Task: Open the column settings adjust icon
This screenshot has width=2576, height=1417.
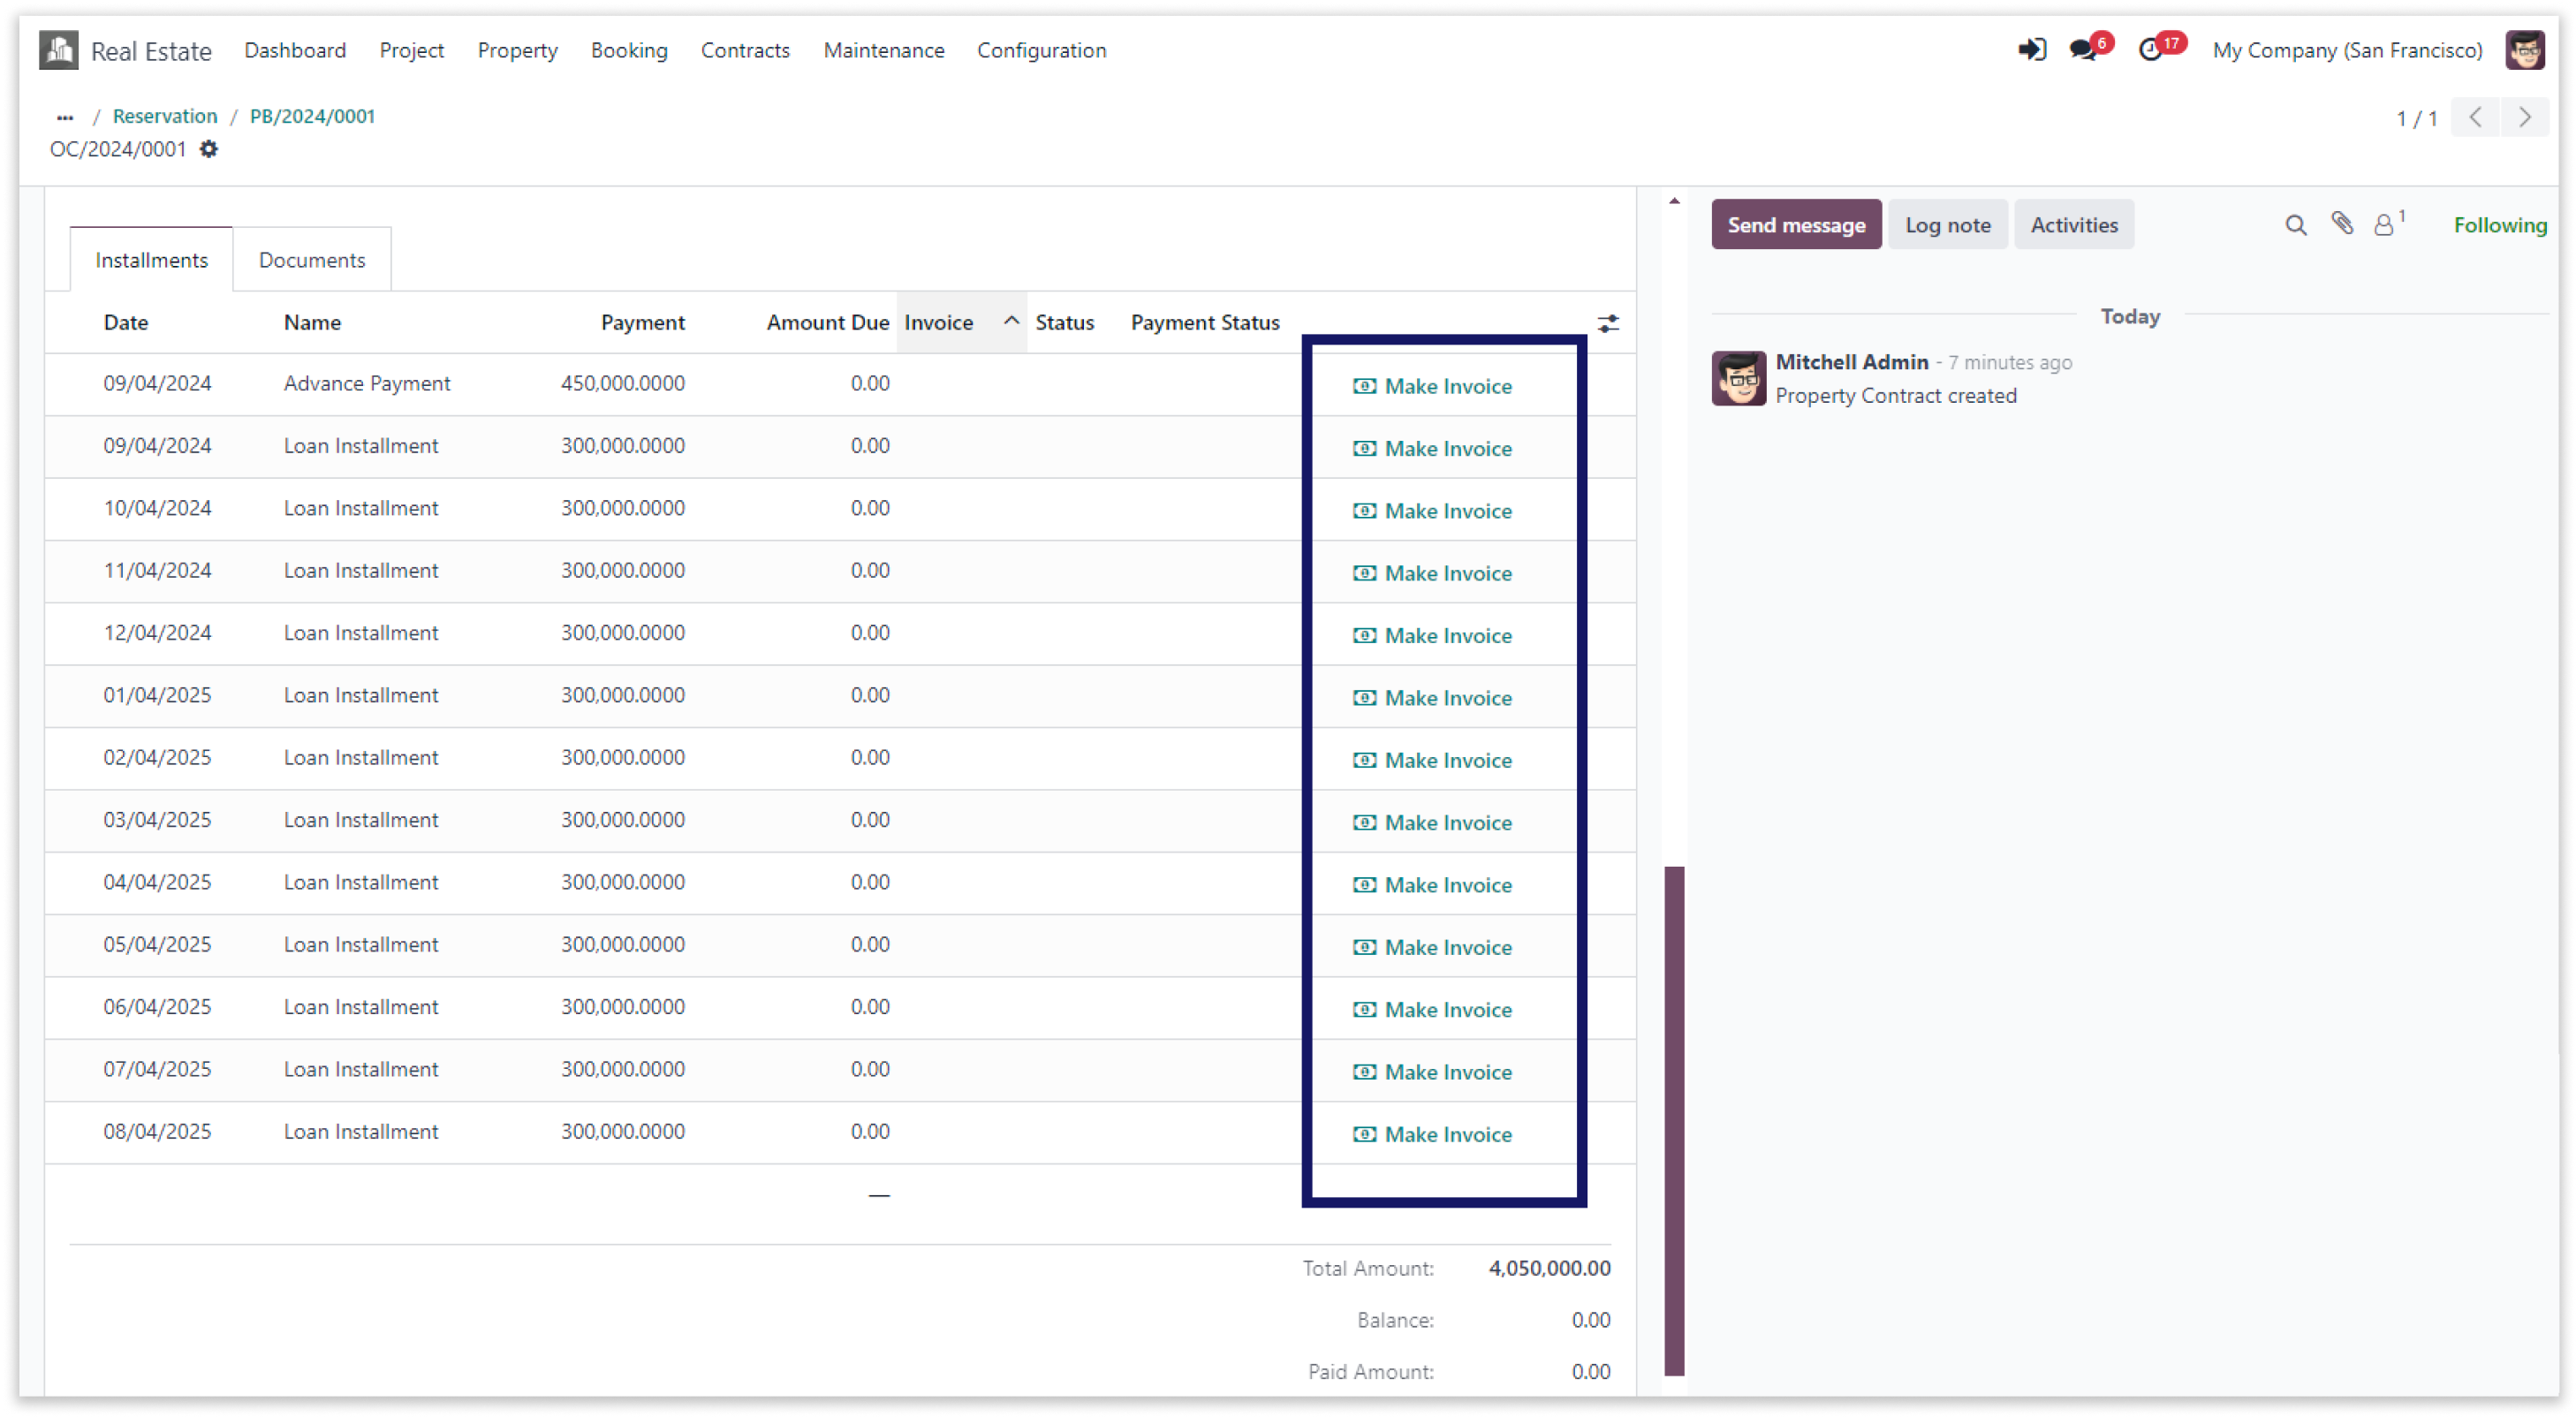Action: [1608, 323]
